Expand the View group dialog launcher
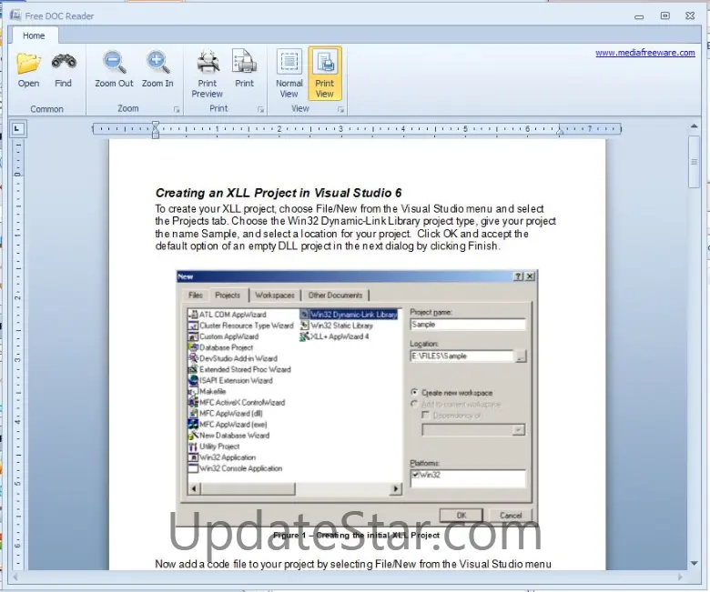 341,109
